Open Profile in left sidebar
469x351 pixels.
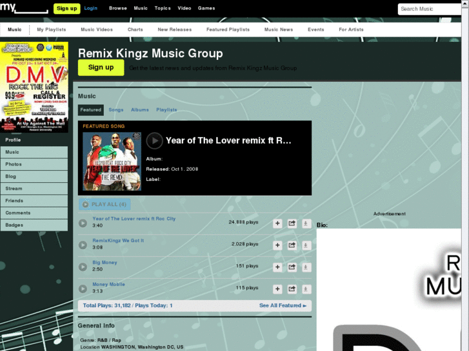click(34, 140)
